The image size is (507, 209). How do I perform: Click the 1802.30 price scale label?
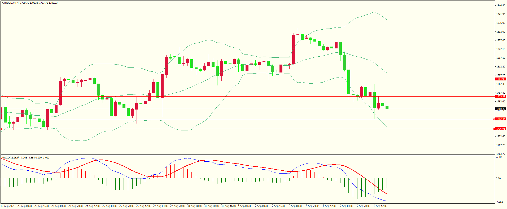click(x=501, y=84)
